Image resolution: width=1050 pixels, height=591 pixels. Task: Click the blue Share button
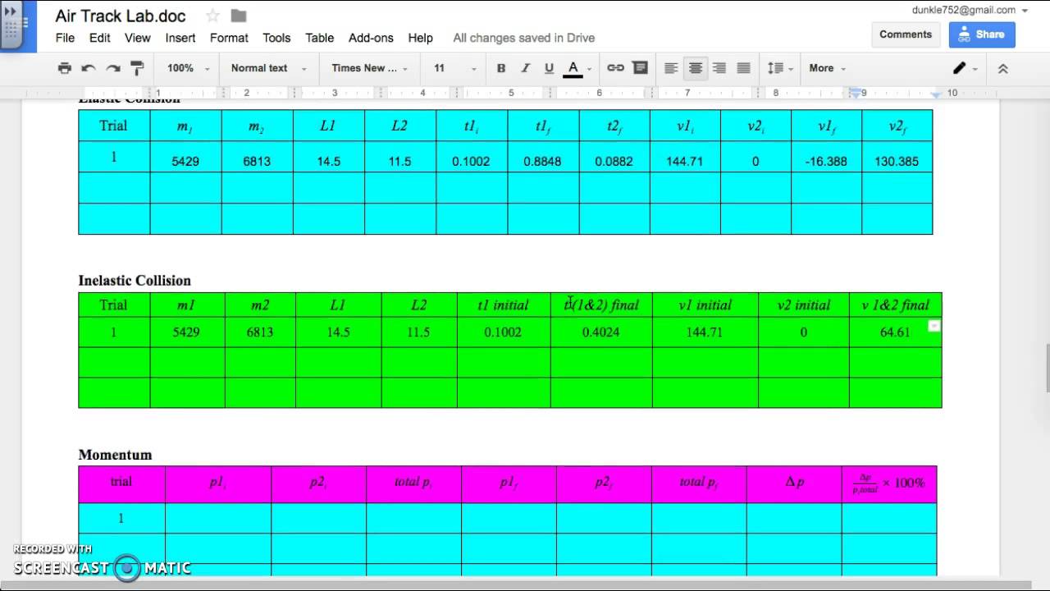(982, 34)
